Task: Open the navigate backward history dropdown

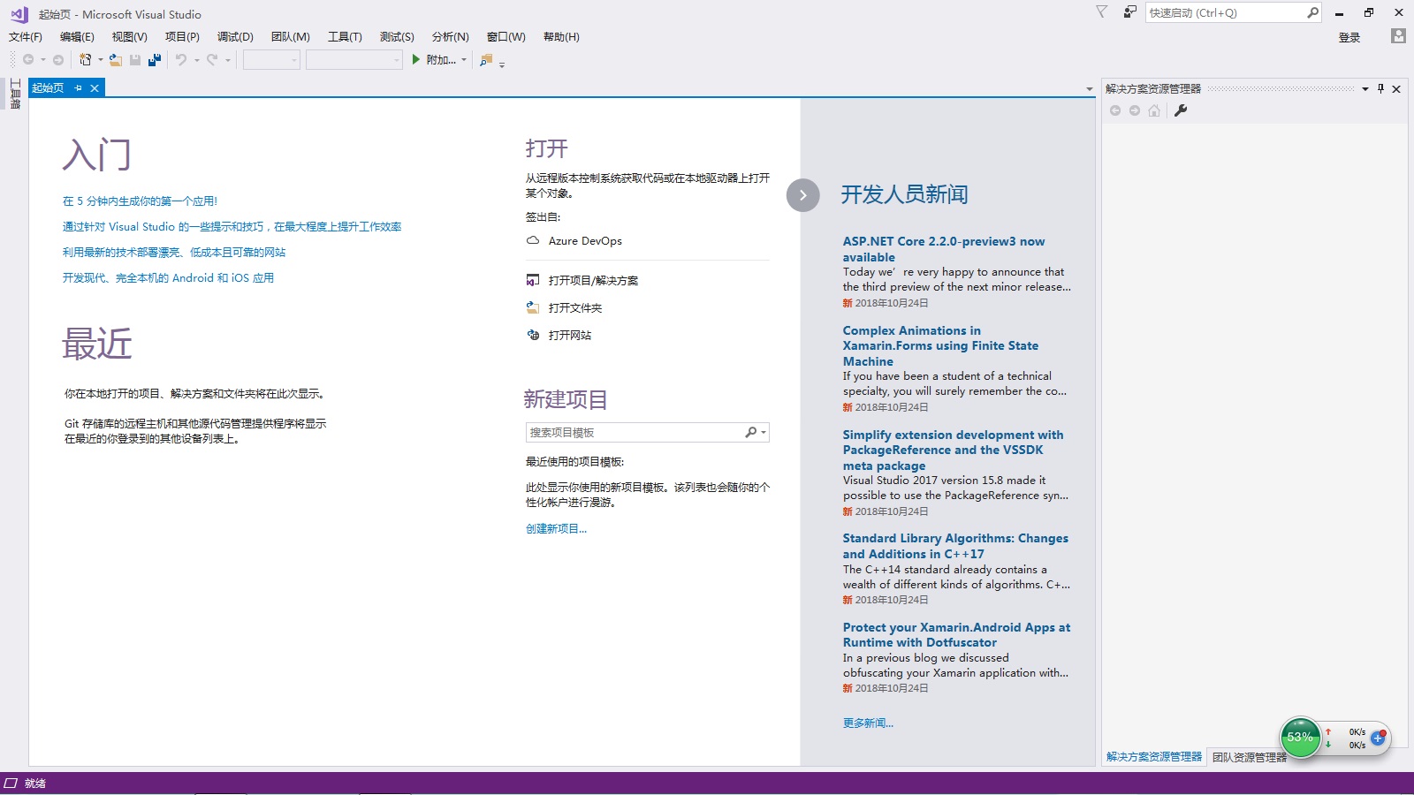Action: (42, 60)
